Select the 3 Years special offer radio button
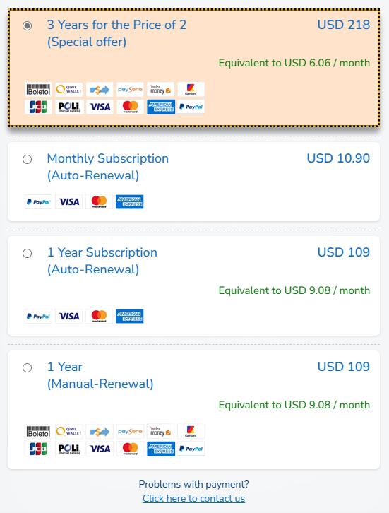The width and height of the screenshot is (389, 513). pos(27,25)
